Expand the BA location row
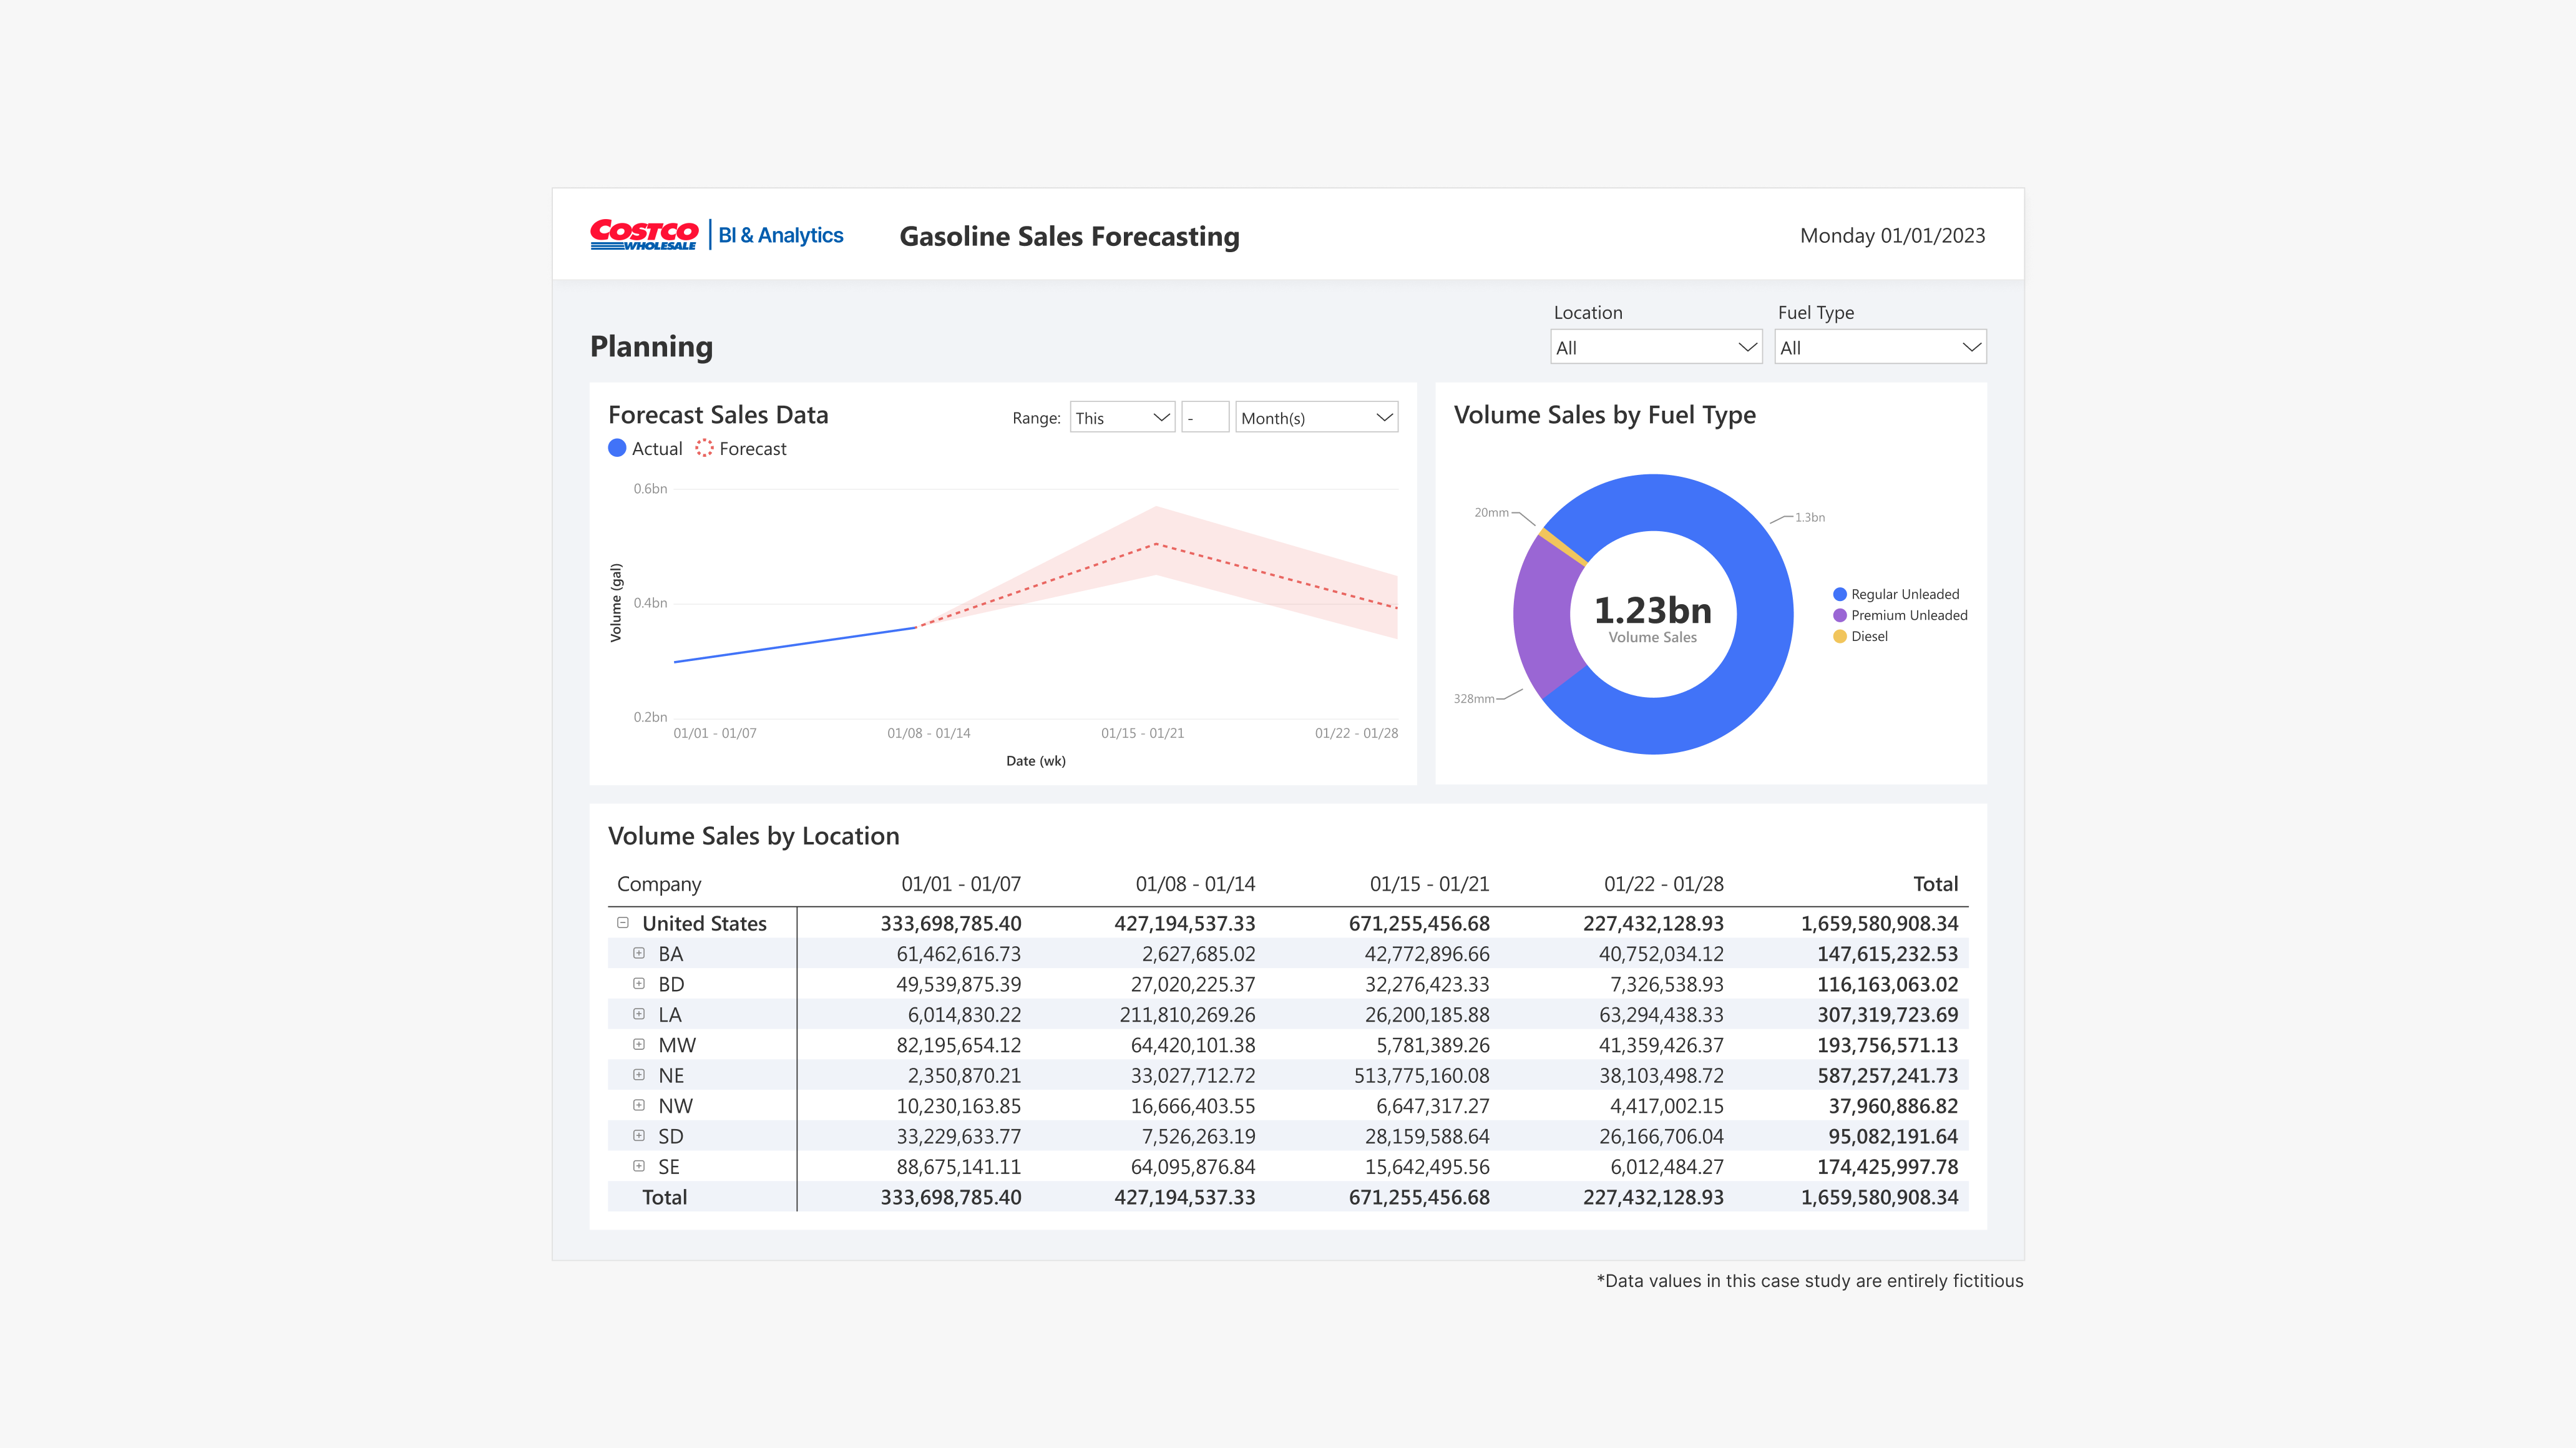This screenshot has height=1448, width=2576. (x=639, y=953)
